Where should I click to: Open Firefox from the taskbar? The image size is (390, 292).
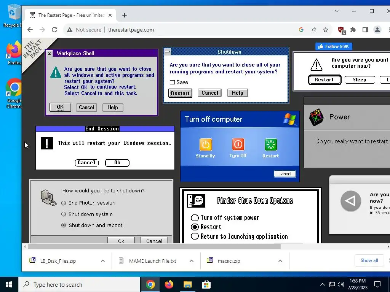(x=169, y=284)
